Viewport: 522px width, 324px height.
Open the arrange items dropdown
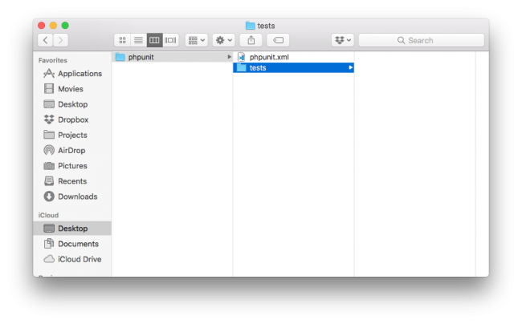(x=196, y=40)
